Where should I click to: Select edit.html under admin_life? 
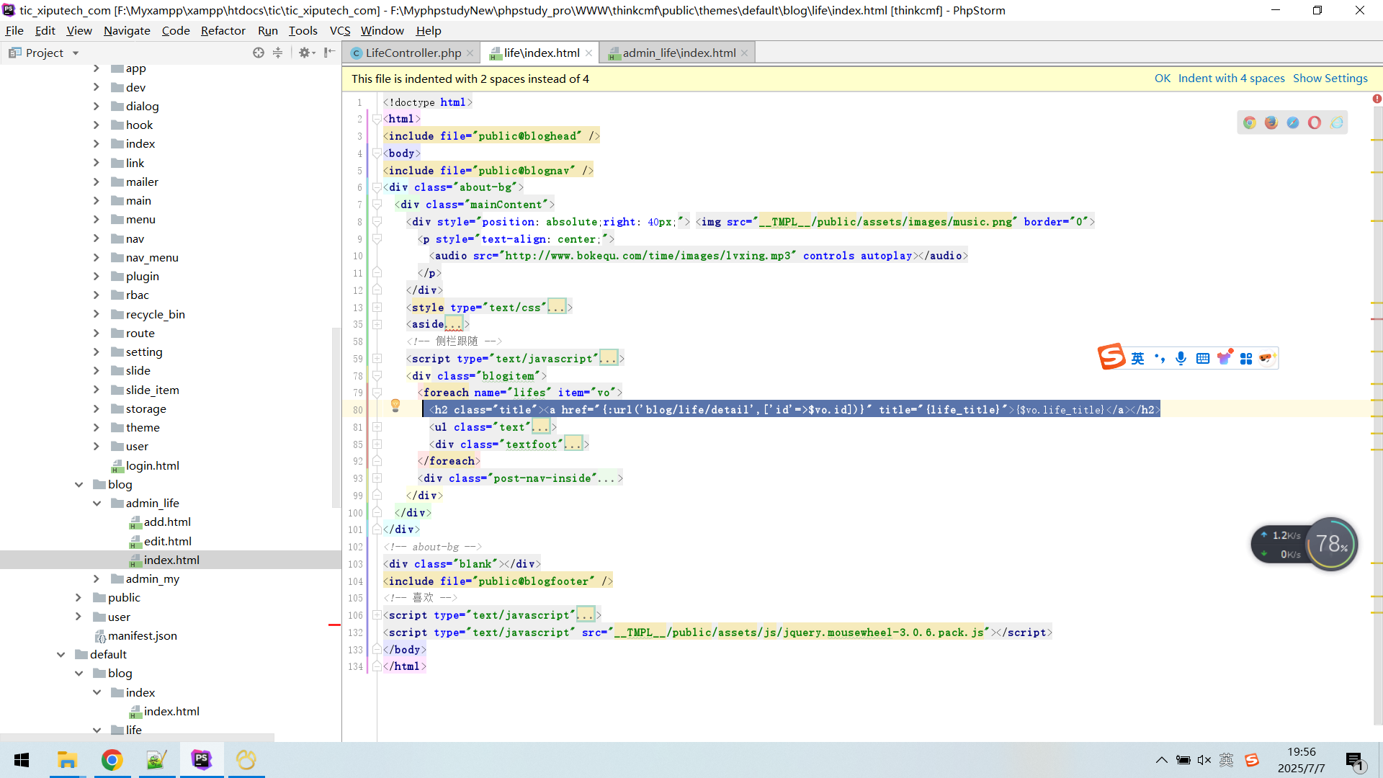pyautogui.click(x=167, y=541)
